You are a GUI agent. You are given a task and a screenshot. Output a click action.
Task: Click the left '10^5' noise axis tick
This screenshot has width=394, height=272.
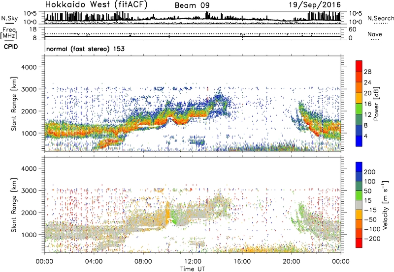click(x=30, y=13)
